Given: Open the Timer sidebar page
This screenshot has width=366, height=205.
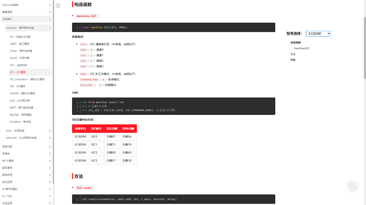Looking at the screenshot, I should click(21, 51).
